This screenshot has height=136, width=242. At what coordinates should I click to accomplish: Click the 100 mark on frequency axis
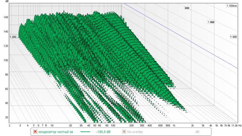click(x=113, y=125)
